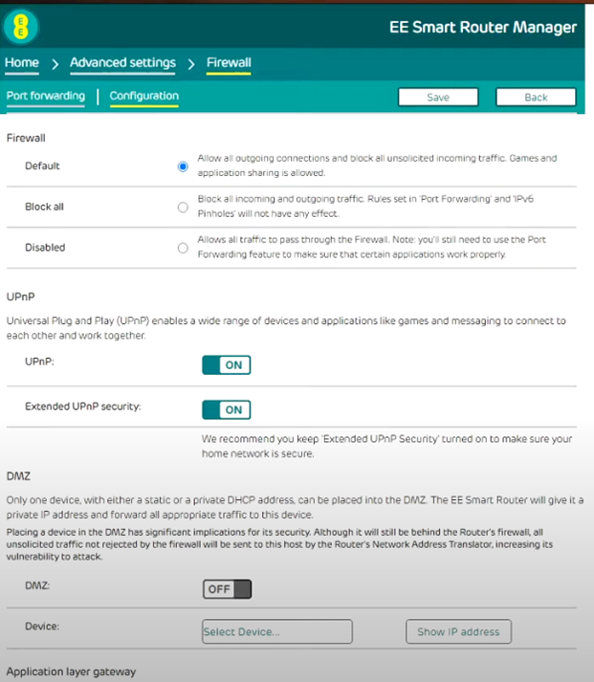Click the Extended UPnP Security recommendation text
Screen dimensions: 594x682
(386, 447)
